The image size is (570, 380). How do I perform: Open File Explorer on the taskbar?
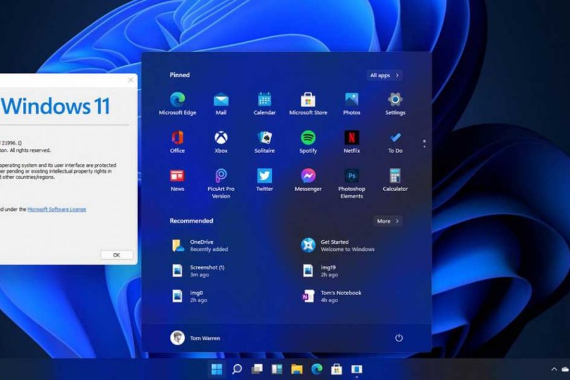(x=296, y=369)
